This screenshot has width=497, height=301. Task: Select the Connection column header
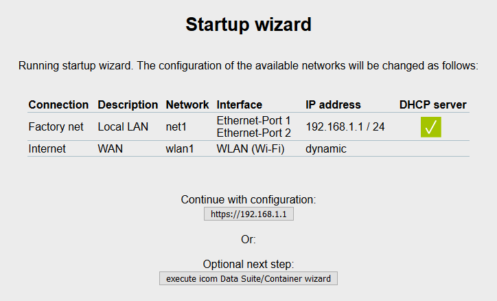point(58,104)
